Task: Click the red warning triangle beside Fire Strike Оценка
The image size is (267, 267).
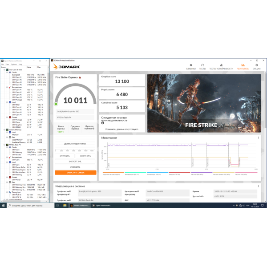Action: click(x=80, y=77)
